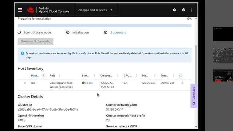
Task: Select the middle text-filled thumbnail
Action: click(x=223, y=55)
